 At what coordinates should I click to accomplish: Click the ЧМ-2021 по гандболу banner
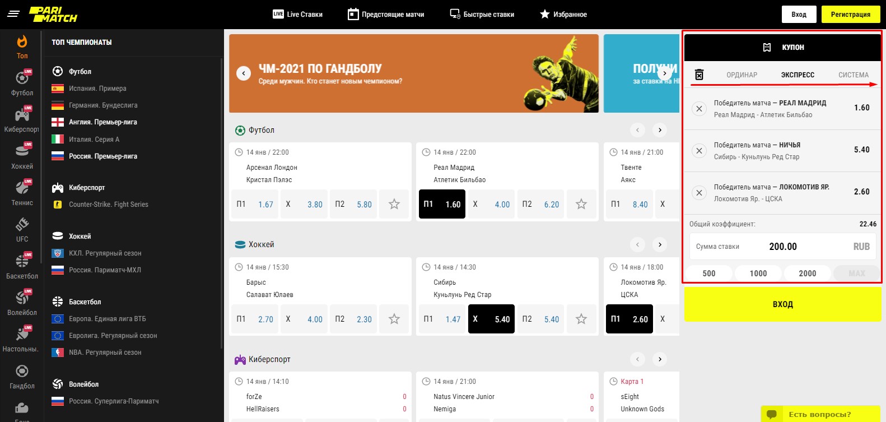click(x=414, y=73)
